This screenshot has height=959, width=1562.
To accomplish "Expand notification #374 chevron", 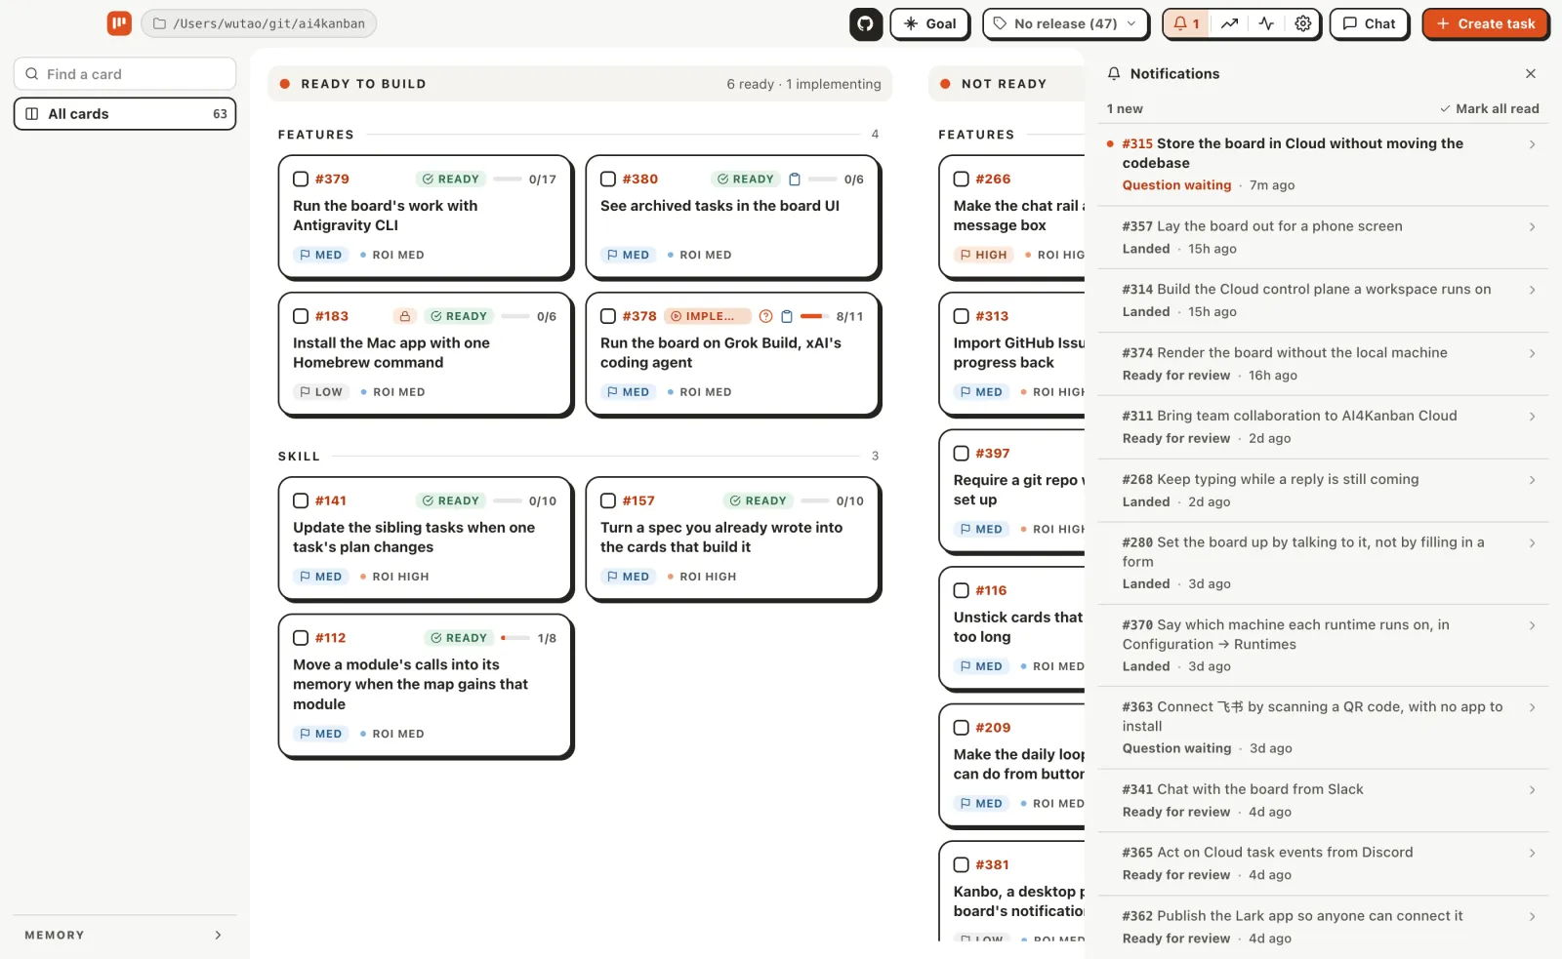I will (x=1532, y=353).
